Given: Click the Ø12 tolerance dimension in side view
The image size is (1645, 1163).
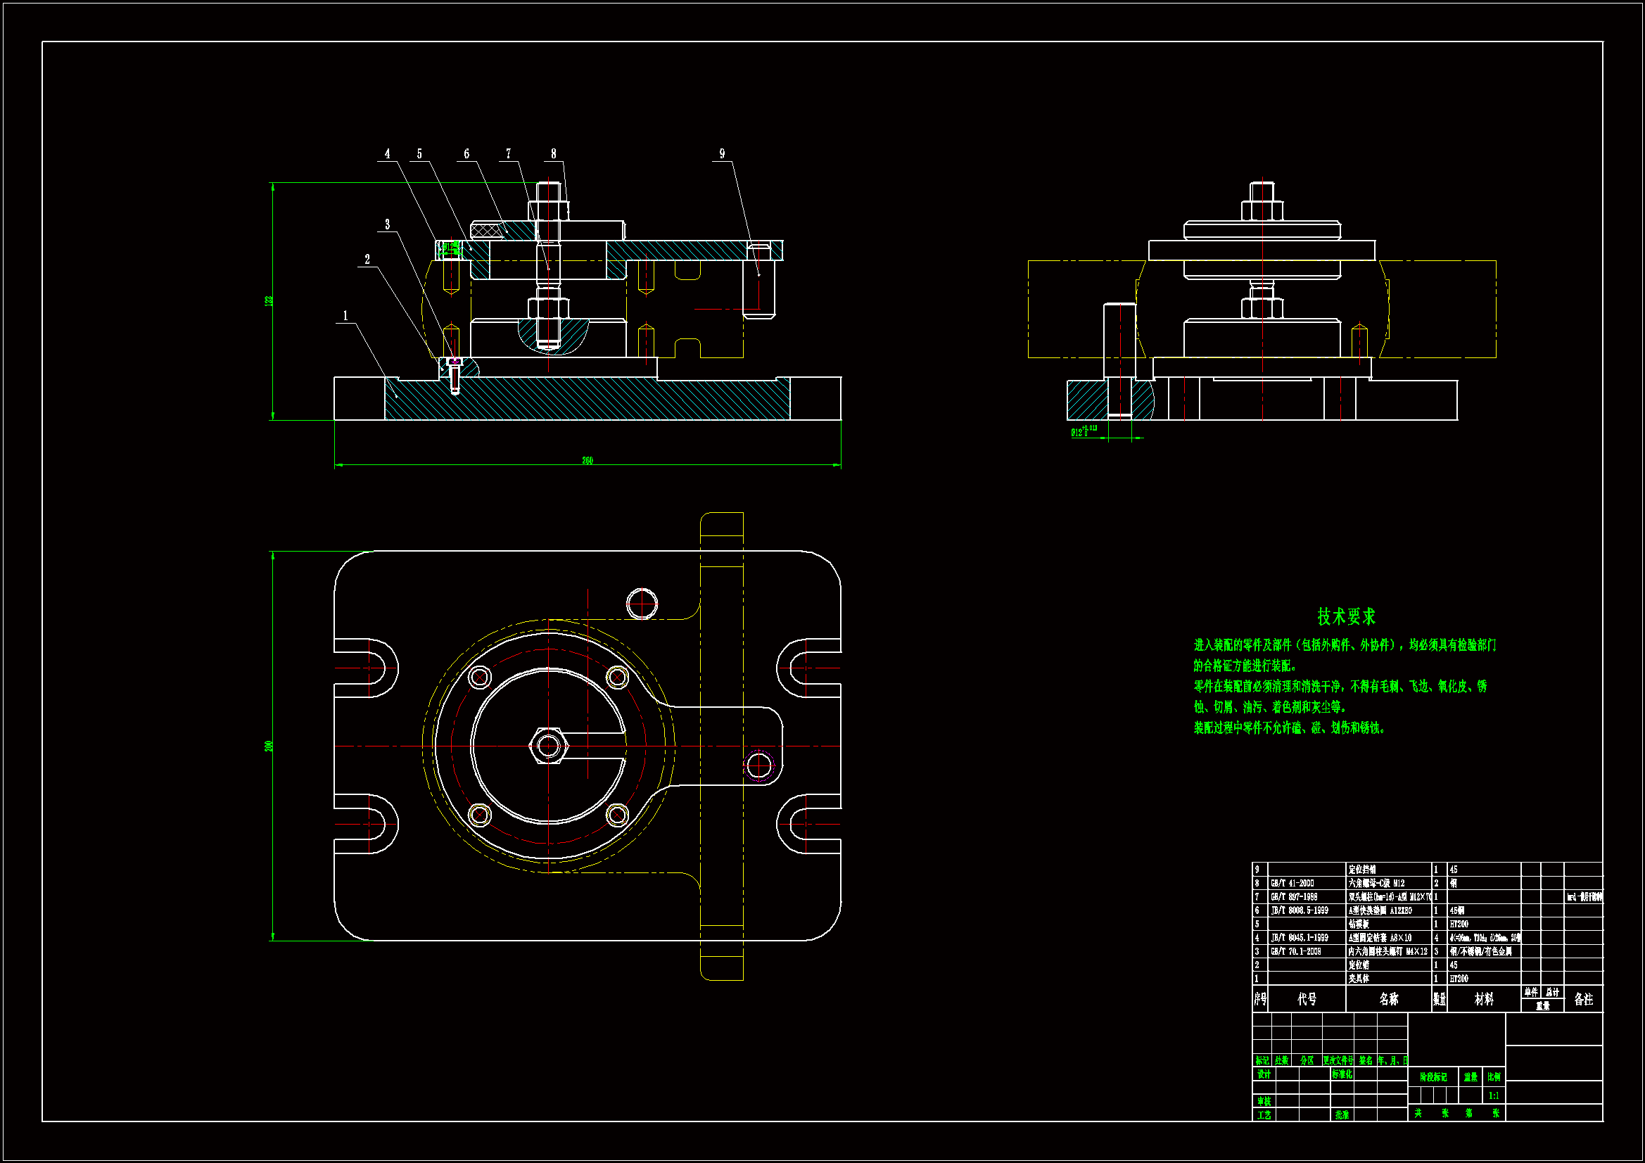Looking at the screenshot, I should coord(1084,431).
